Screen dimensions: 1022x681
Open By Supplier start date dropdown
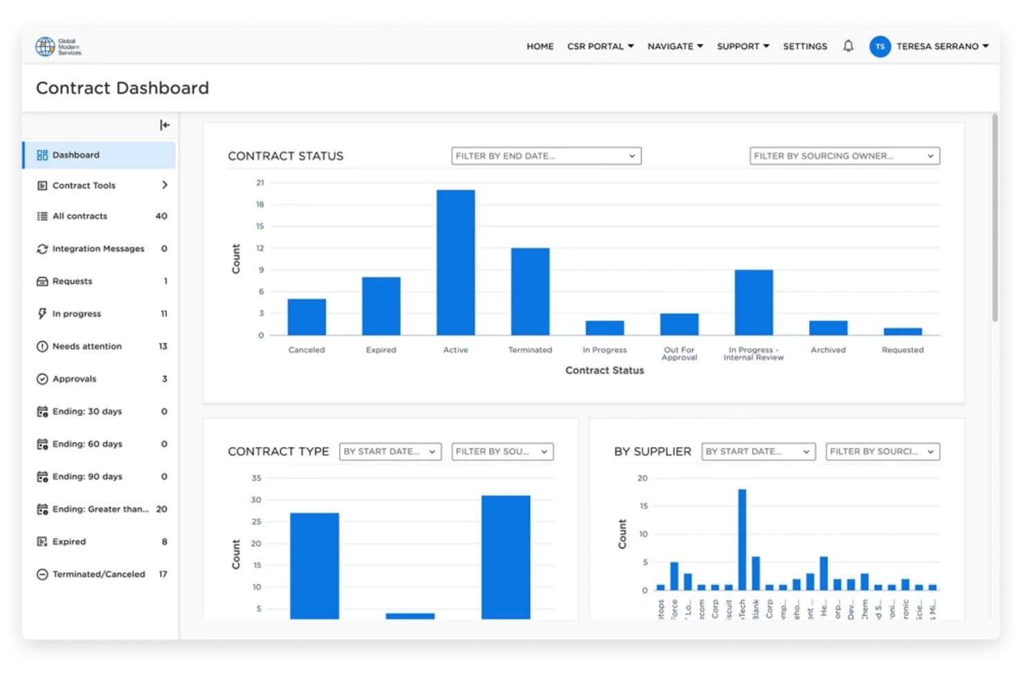pos(758,452)
